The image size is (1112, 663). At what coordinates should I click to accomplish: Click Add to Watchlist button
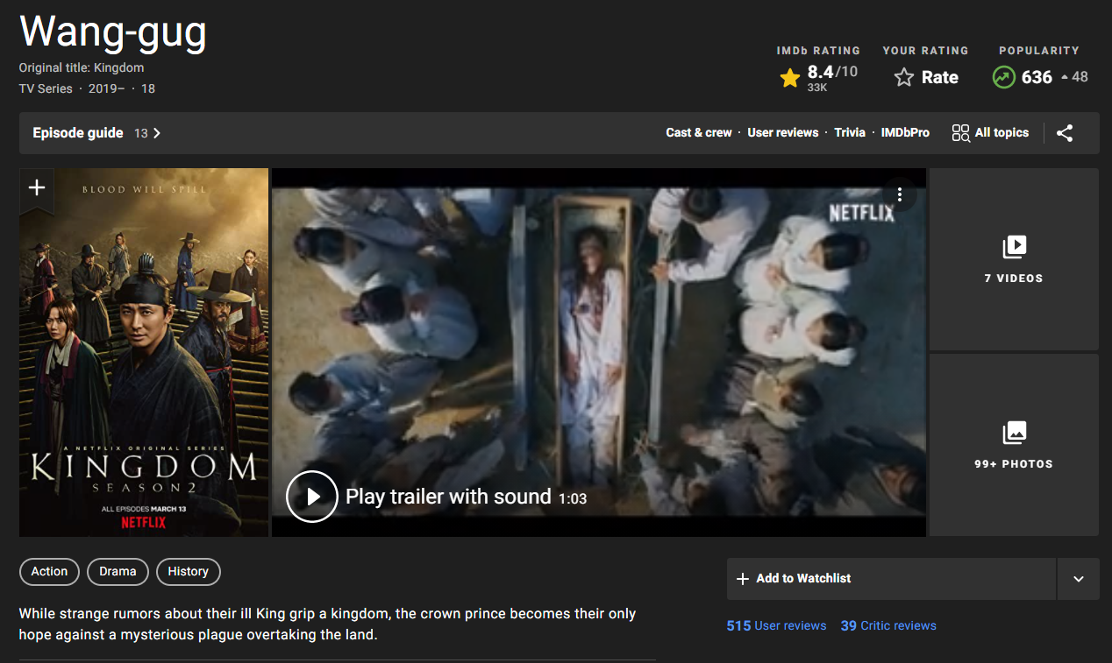coord(892,579)
